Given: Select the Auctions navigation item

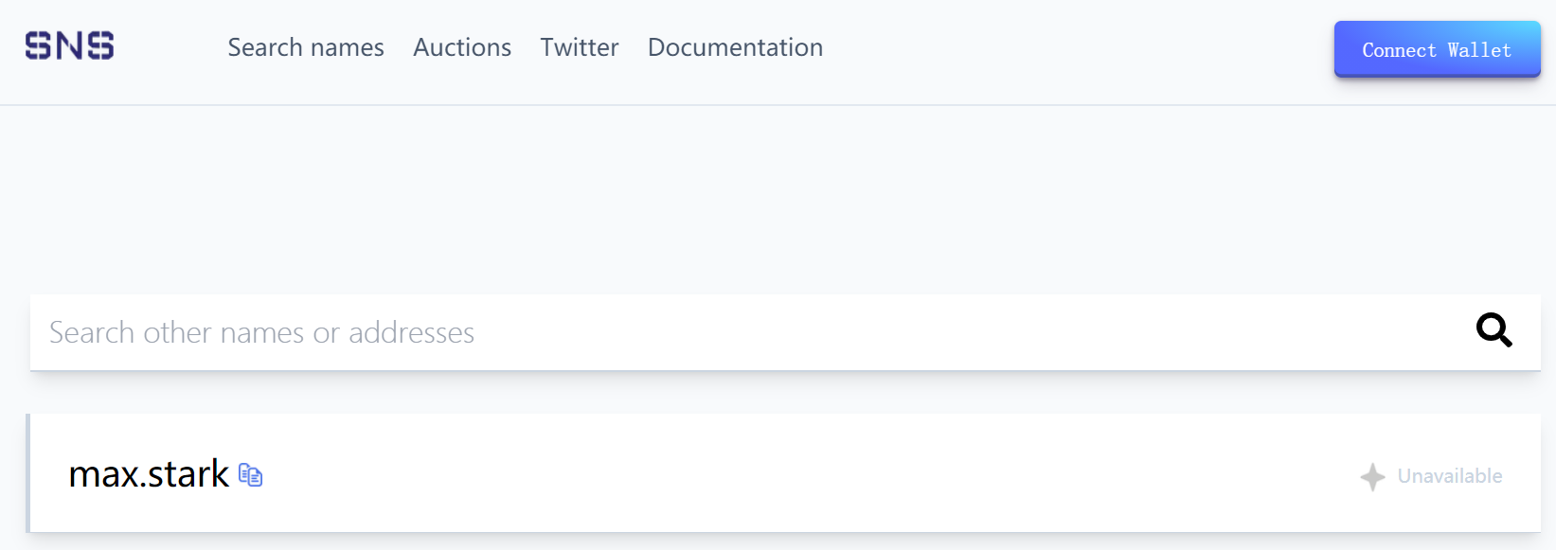Looking at the screenshot, I should 462,47.
